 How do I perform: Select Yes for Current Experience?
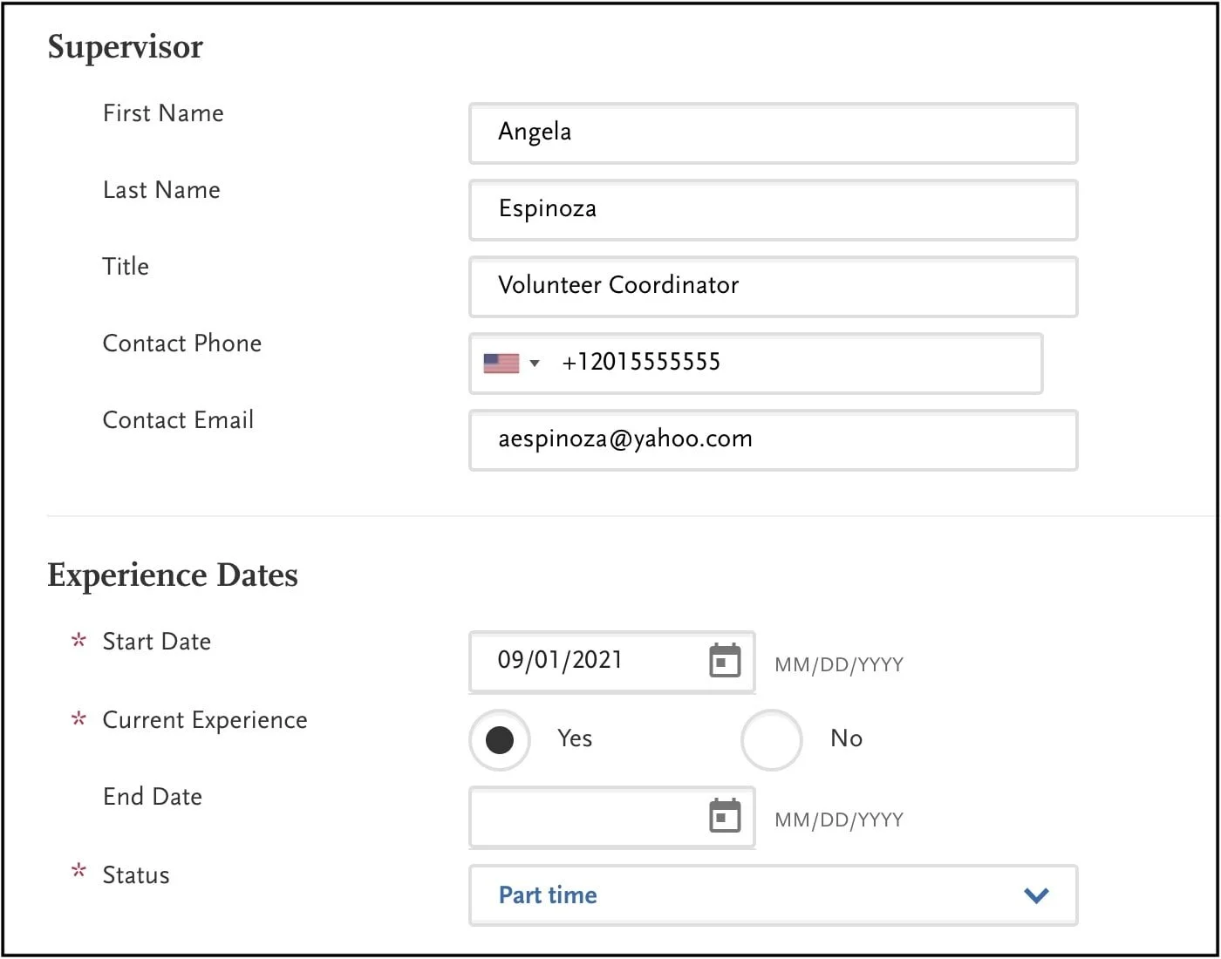(500, 740)
